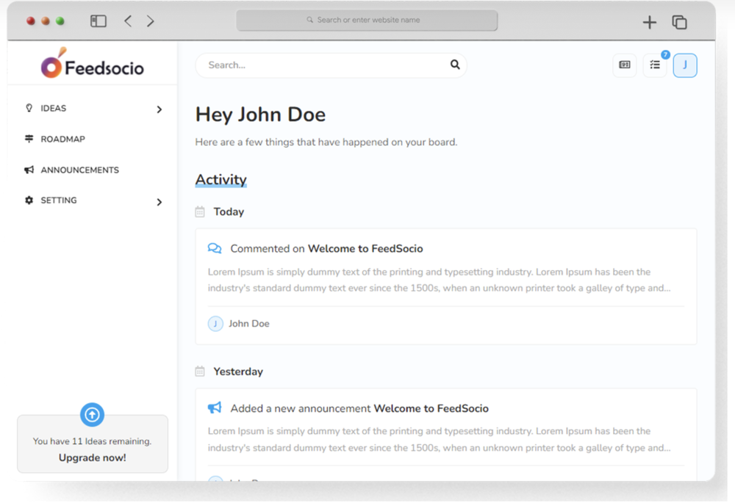This screenshot has width=735, height=503.
Task: Open the widget preview icon button
Action: click(x=624, y=65)
